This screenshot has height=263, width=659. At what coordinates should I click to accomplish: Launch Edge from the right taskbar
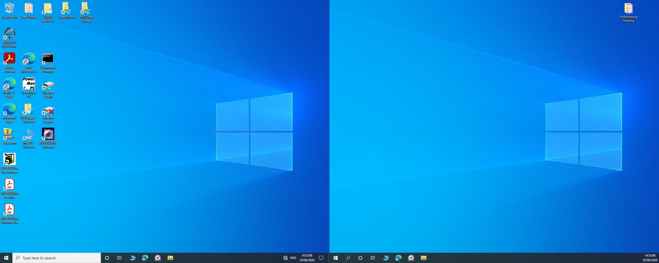[x=398, y=258]
